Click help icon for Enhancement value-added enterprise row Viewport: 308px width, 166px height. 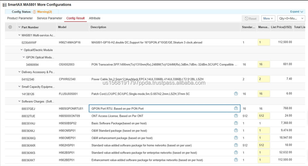(x=236, y=160)
